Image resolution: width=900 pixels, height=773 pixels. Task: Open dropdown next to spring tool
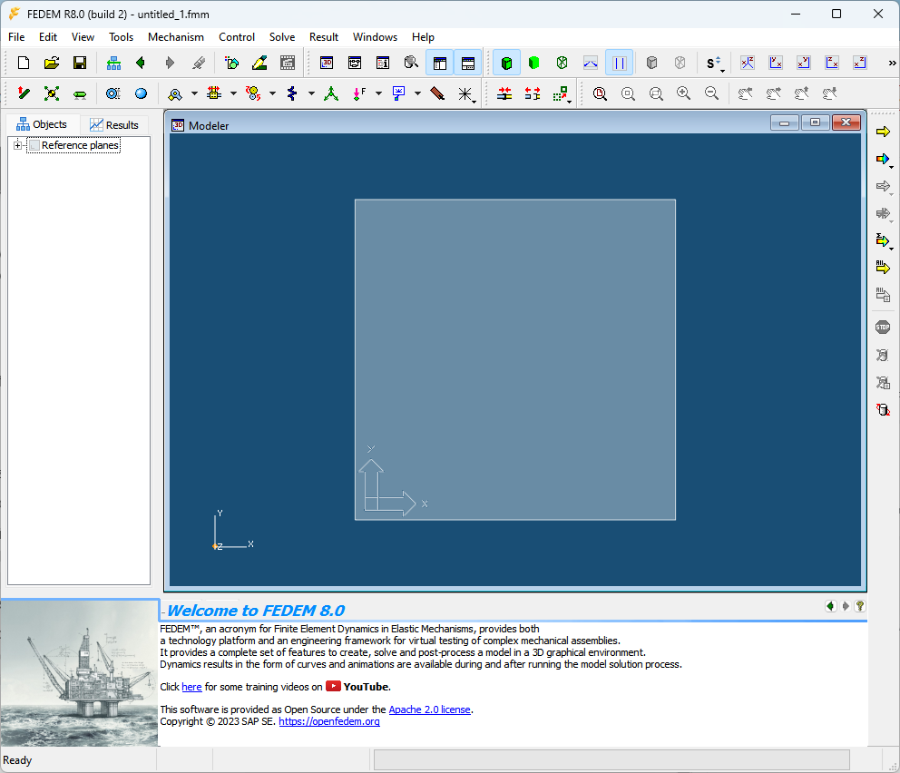[312, 93]
